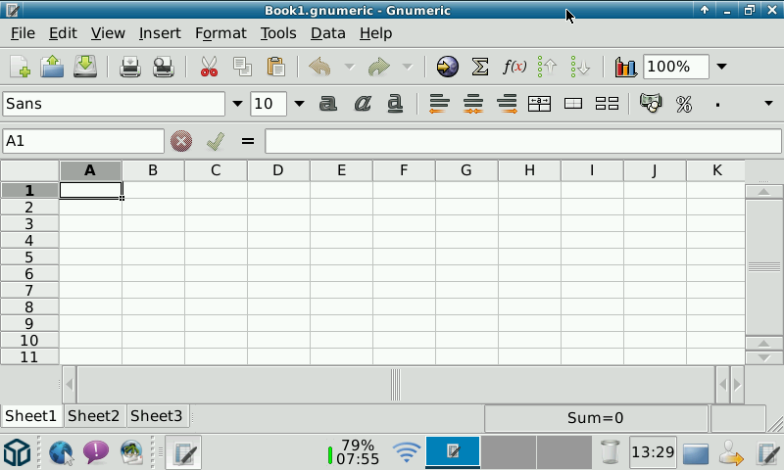Sort descending using the down arrow icon

580,67
